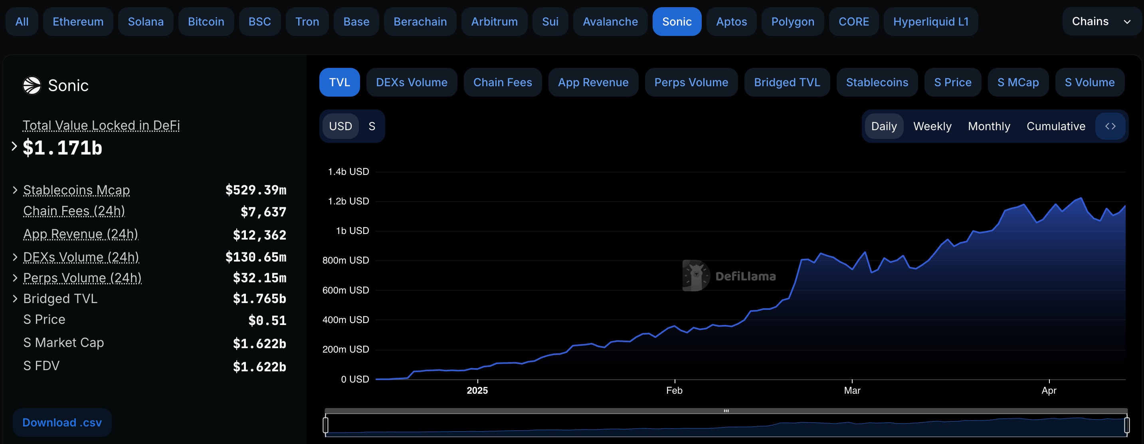Expand Bridged TVL row
1144x444 pixels.
(15, 299)
